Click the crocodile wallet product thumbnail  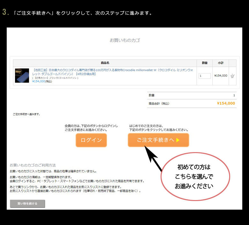pyautogui.click(x=22, y=75)
